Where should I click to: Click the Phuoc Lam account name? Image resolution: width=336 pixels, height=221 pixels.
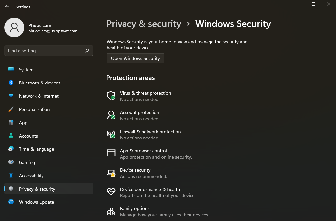[40, 25]
